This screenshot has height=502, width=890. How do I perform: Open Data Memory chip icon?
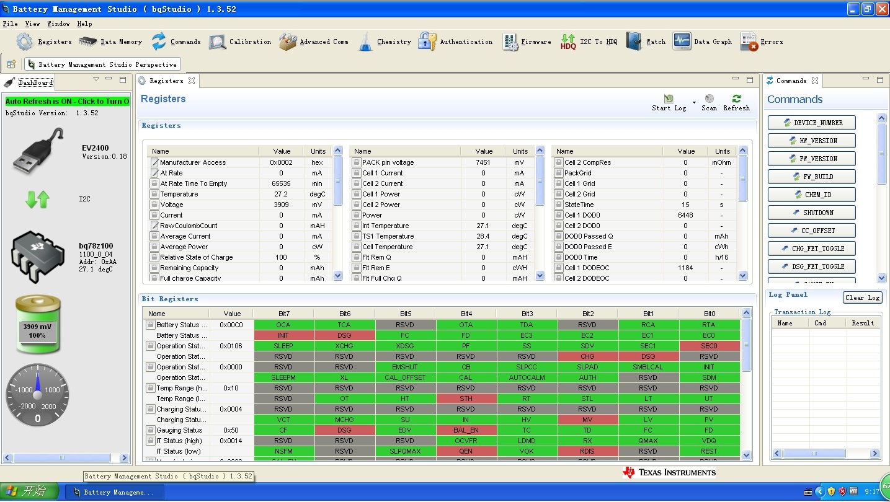click(x=87, y=42)
